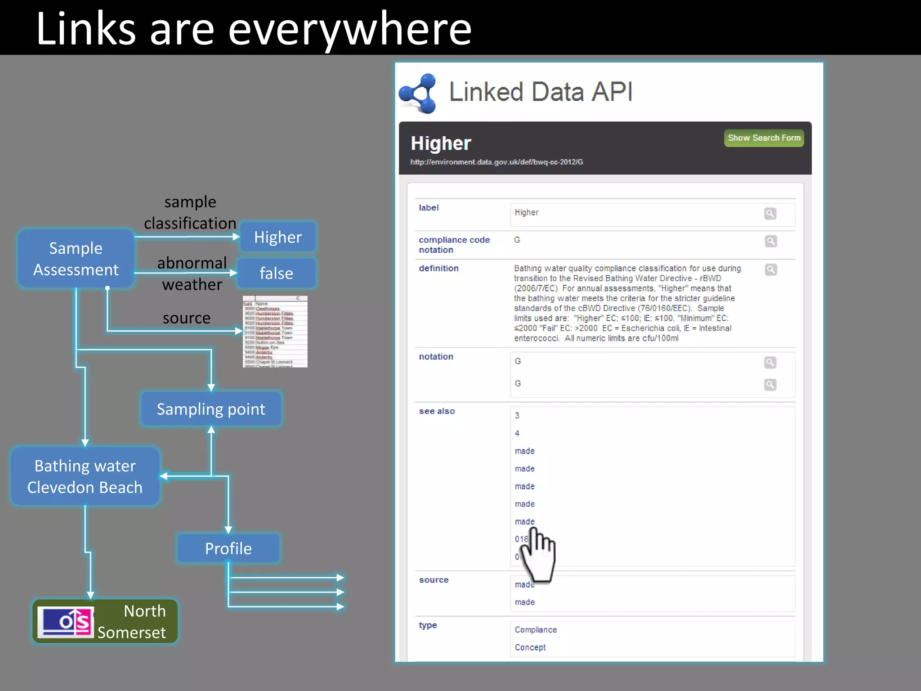Image resolution: width=921 pixels, height=691 pixels.
Task: Click the magnifier icon next to definition text
Action: pyautogui.click(x=770, y=269)
